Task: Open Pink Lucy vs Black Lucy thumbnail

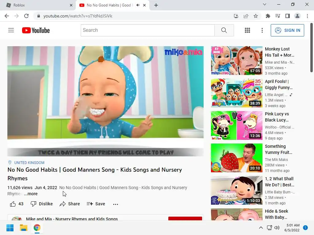Action: (236, 125)
